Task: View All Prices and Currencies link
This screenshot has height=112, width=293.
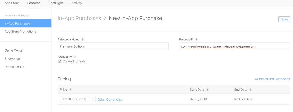Action: pos(272,79)
